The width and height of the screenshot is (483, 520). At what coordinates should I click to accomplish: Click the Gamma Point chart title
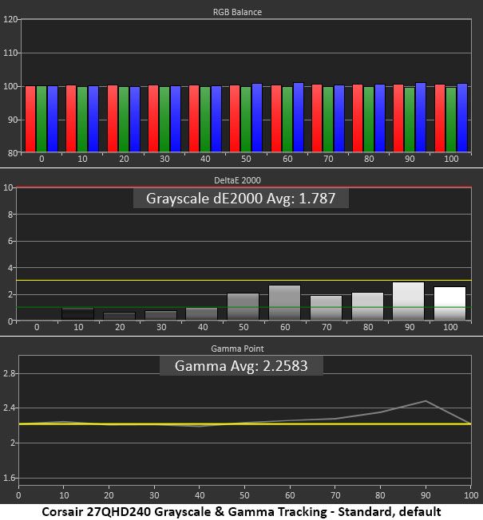click(237, 349)
